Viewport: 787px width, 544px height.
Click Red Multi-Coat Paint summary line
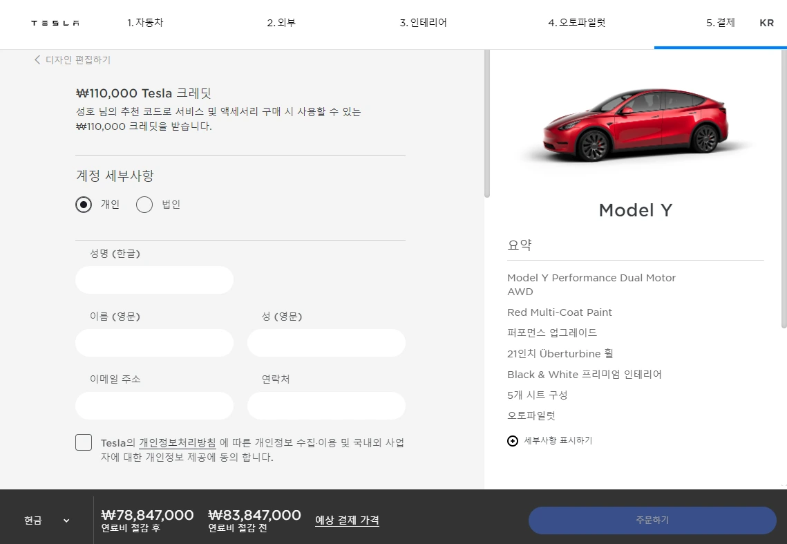(x=560, y=312)
